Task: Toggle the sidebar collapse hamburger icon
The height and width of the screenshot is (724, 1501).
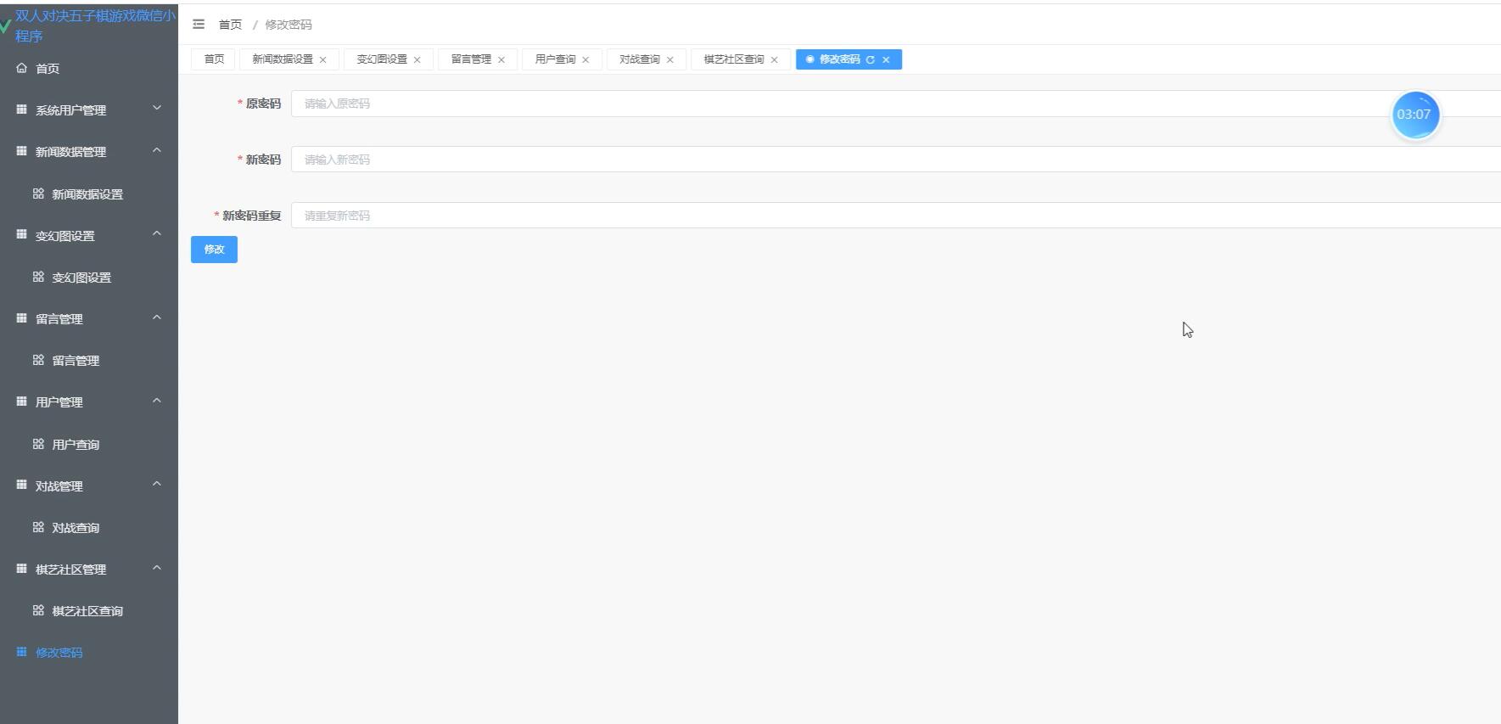Action: point(199,25)
